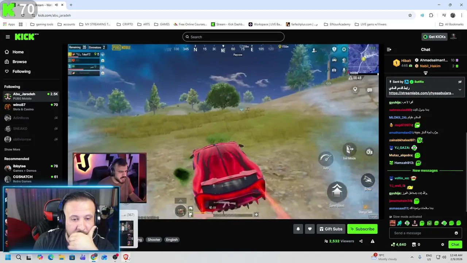The image size is (467, 263).
Task: Hide the pinned BotRix message
Action: [460, 82]
